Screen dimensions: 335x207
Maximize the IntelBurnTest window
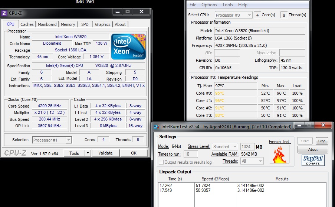coord(309,126)
